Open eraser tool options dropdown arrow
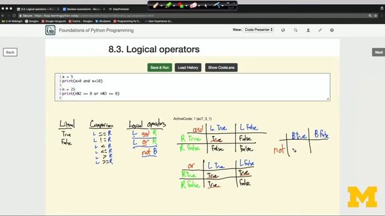This screenshot has width=385, height=216. point(199,5)
